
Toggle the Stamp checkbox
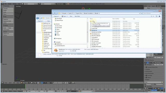point(147,78)
